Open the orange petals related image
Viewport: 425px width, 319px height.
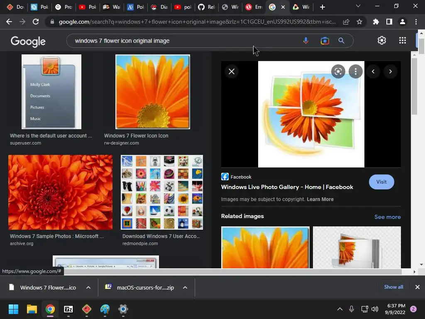coord(265,247)
